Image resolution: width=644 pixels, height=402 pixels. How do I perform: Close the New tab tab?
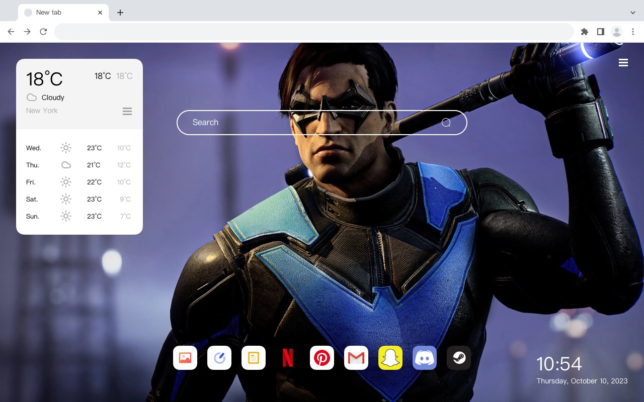100,13
